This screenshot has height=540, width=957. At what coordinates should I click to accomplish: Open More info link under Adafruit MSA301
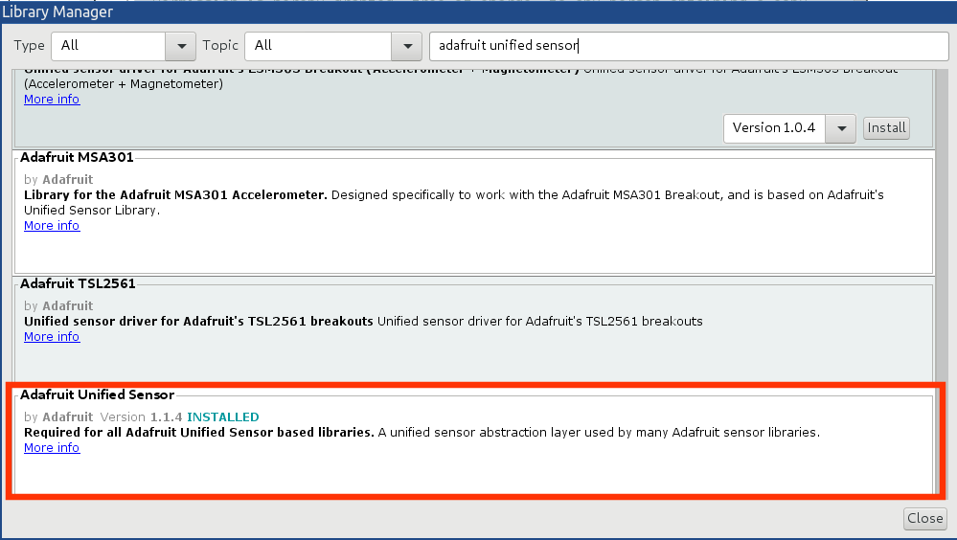(52, 226)
